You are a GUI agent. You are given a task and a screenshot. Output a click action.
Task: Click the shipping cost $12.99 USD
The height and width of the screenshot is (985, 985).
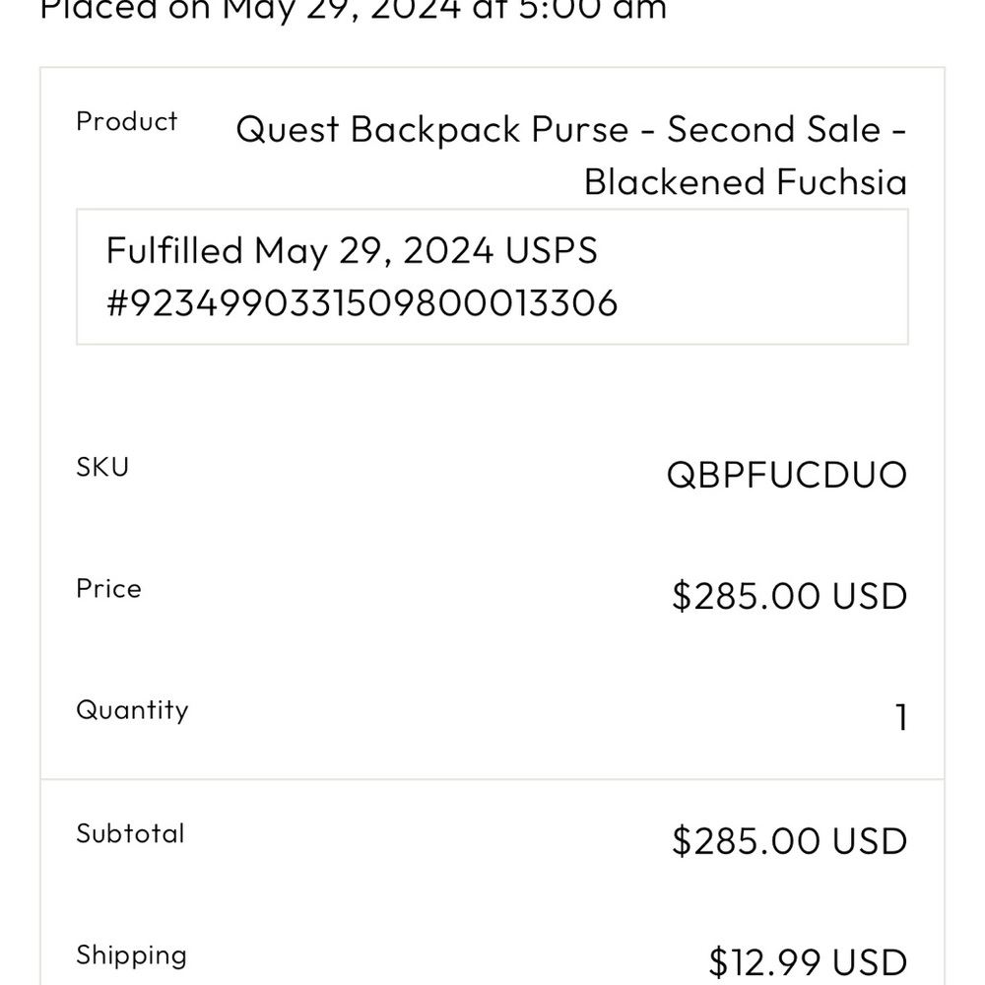808,962
